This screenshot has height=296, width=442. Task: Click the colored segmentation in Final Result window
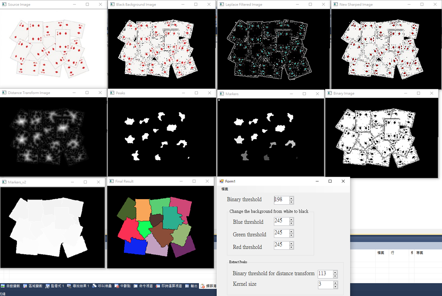pos(156,227)
